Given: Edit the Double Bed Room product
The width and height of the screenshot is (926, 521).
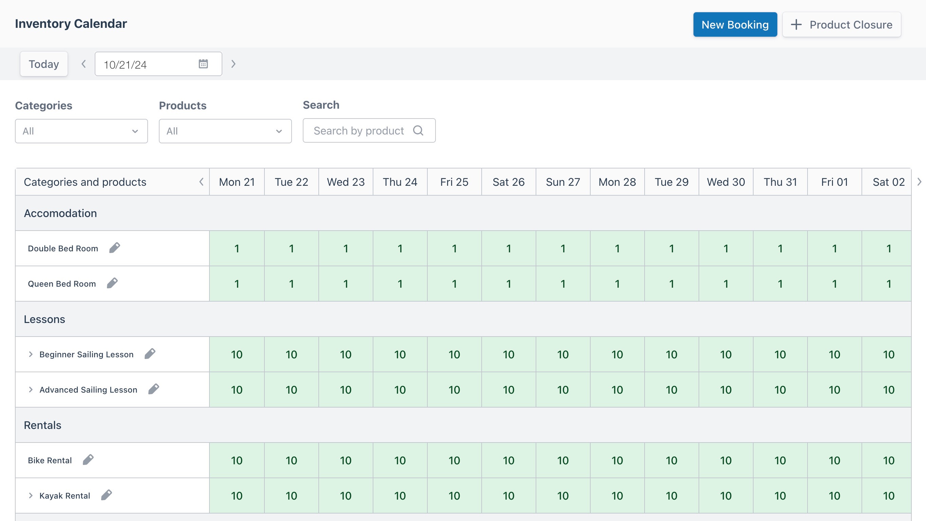Looking at the screenshot, I should tap(115, 248).
